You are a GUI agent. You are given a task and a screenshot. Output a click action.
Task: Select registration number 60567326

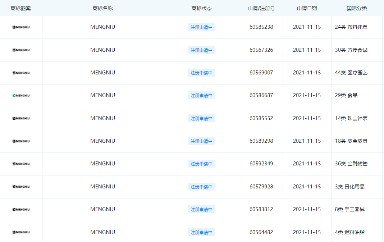(261, 50)
